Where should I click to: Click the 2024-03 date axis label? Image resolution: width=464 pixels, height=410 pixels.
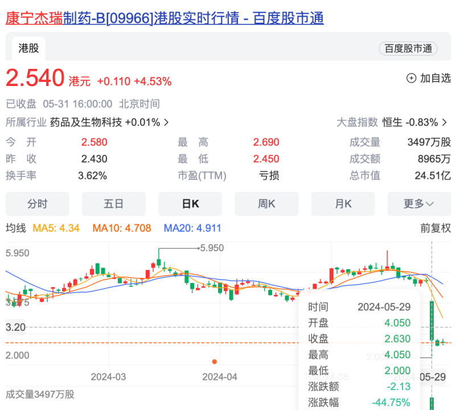coord(108,377)
